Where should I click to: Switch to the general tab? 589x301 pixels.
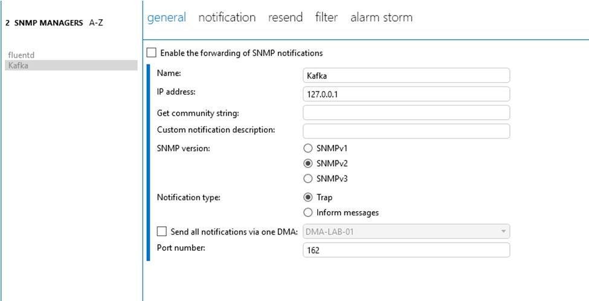click(x=166, y=17)
